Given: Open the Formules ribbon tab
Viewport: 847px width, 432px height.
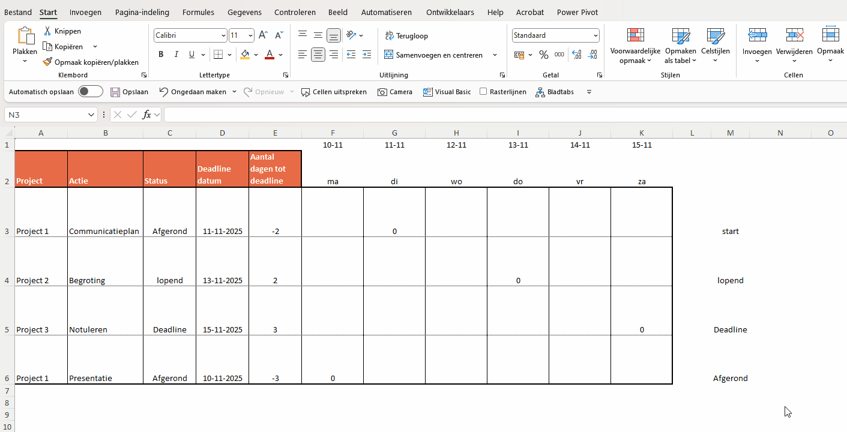Looking at the screenshot, I should click(199, 12).
